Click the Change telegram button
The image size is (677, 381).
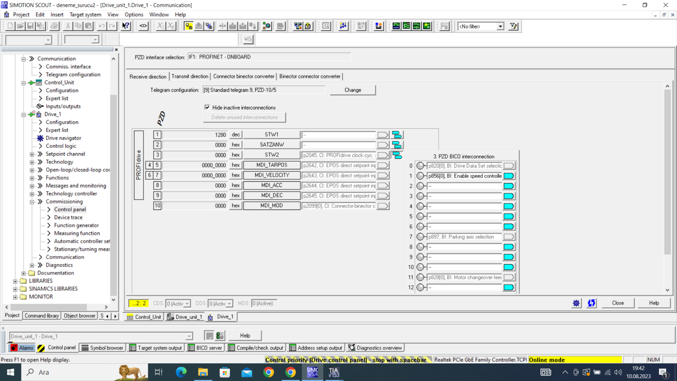coord(353,90)
